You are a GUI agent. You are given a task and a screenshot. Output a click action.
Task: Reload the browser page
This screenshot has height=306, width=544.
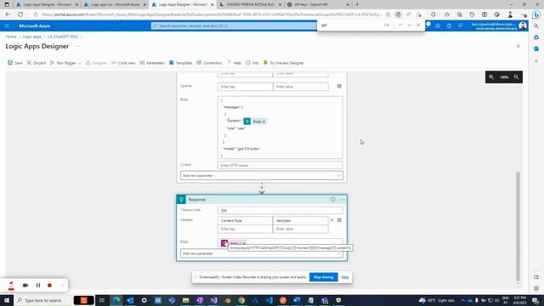coord(20,14)
